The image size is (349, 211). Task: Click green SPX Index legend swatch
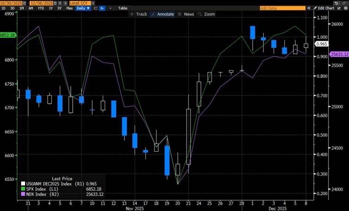coord(23,189)
